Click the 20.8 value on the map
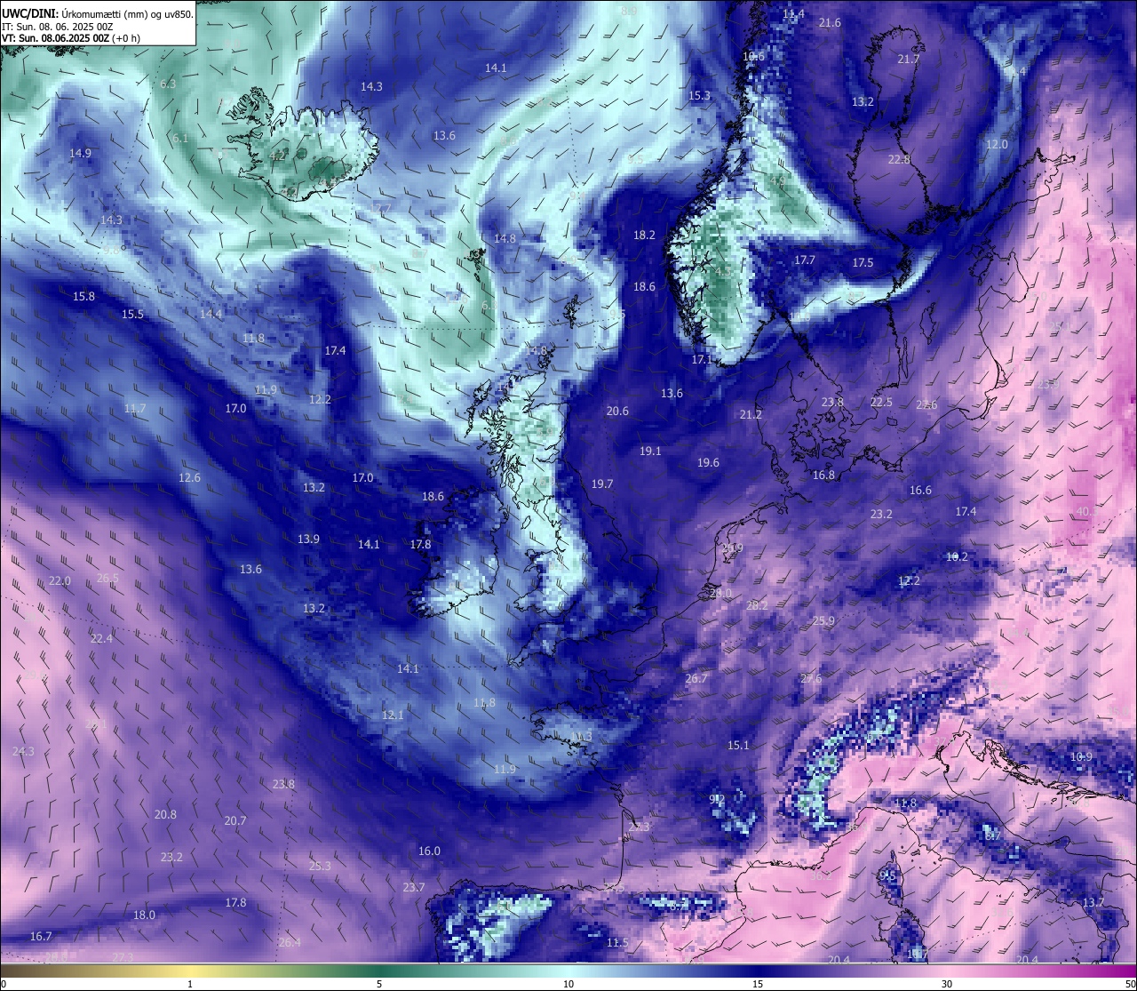The image size is (1137, 991). pyautogui.click(x=165, y=814)
